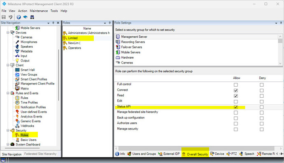This screenshot has height=163, width=284.
Task: Select Roles under Security
Action: (24, 135)
